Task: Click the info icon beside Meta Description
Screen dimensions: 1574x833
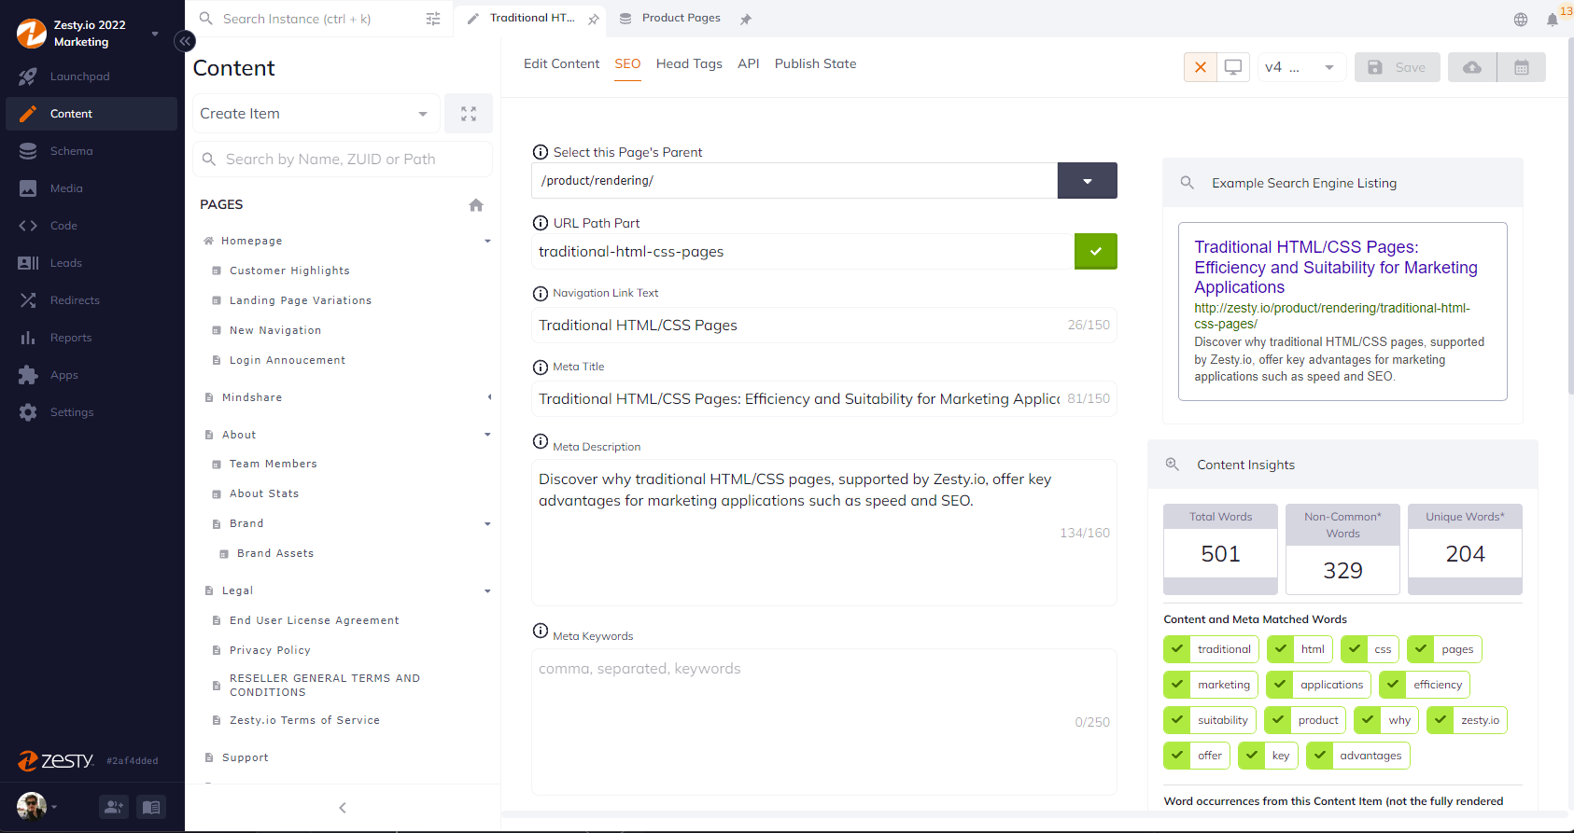Action: click(x=540, y=441)
